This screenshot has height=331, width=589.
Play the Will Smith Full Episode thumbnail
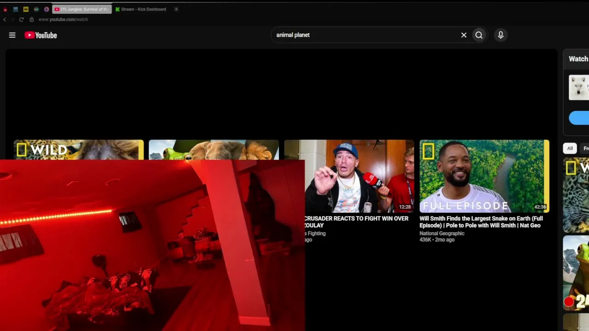point(484,176)
